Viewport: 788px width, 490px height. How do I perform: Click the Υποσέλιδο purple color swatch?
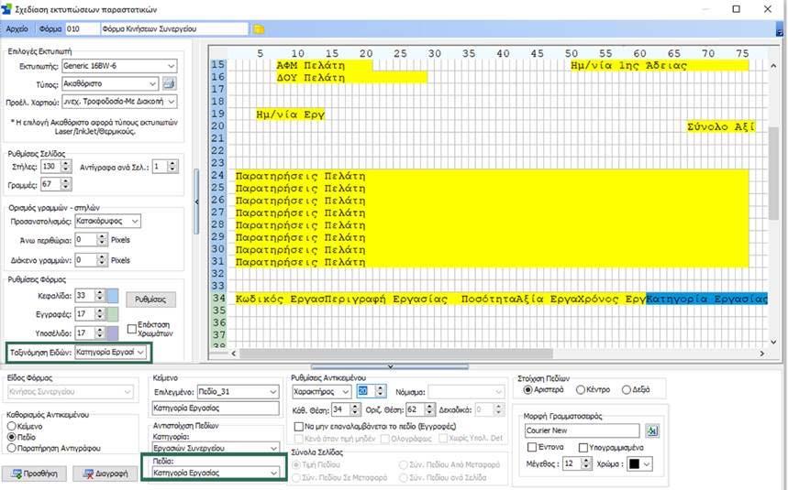[113, 333]
